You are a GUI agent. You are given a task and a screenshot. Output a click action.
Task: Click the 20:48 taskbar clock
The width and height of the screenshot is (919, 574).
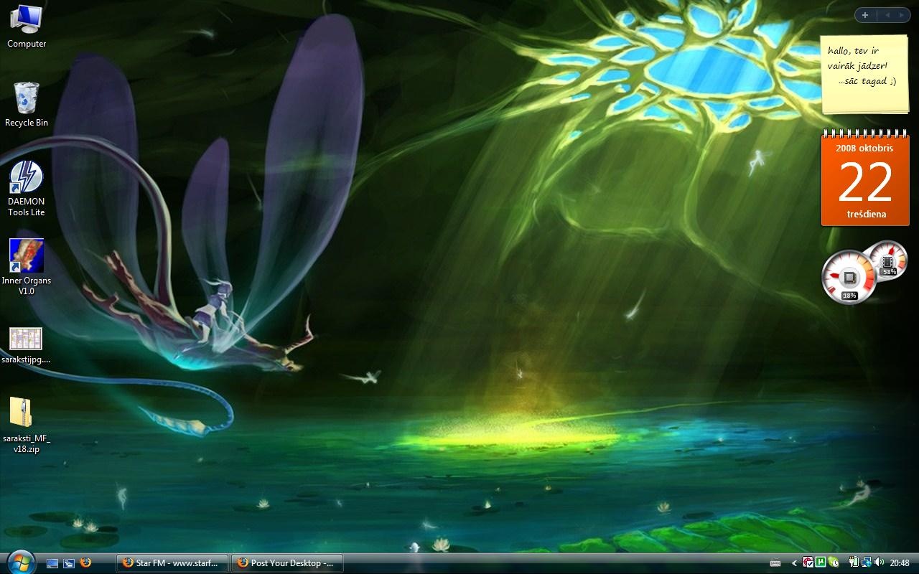(900, 563)
